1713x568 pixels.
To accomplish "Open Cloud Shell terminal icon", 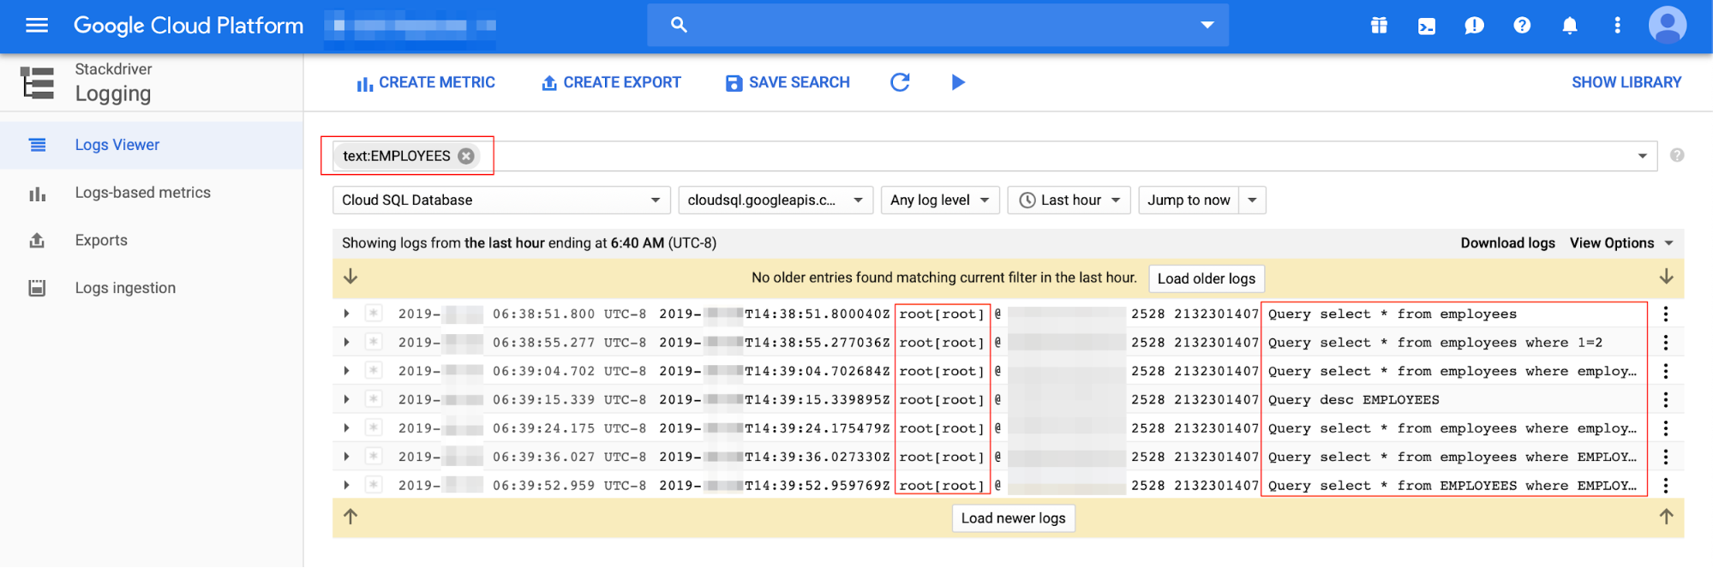I will tap(1427, 26).
